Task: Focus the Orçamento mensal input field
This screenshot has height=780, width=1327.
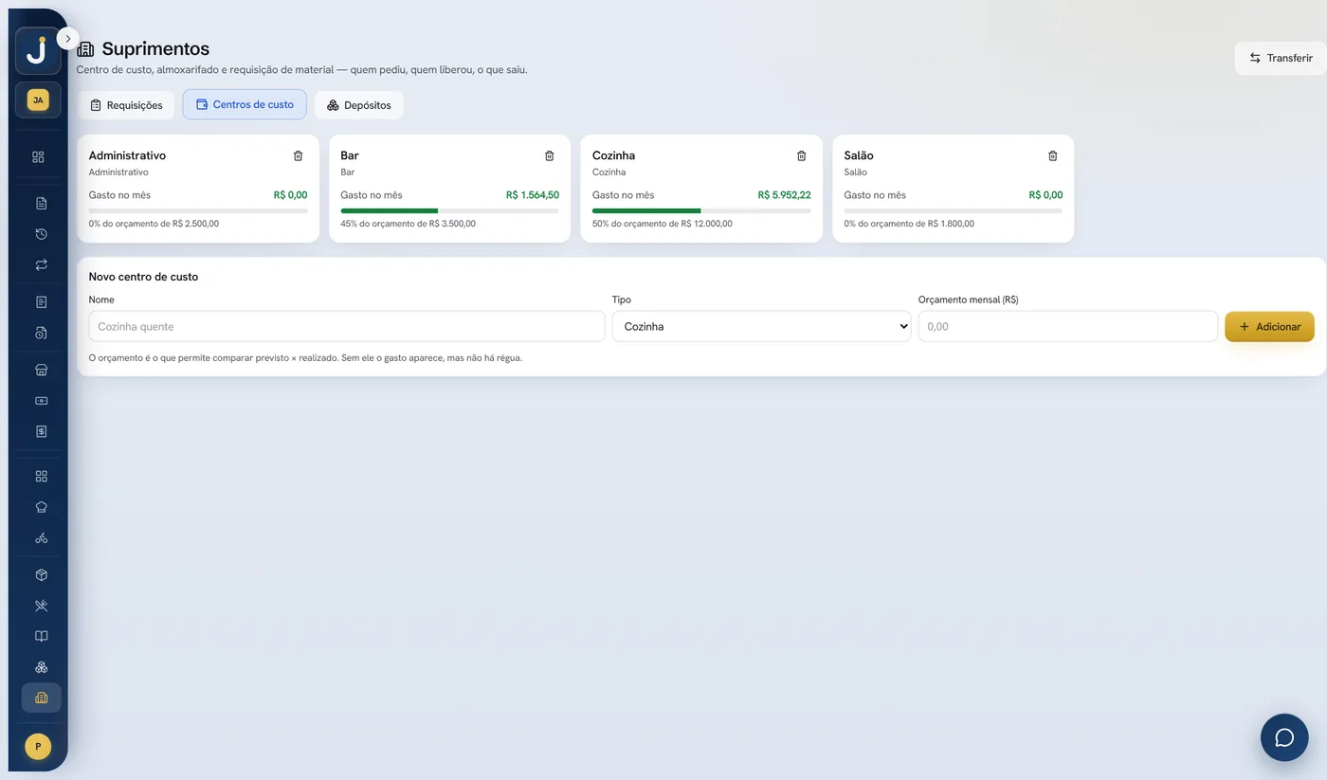Action: (1068, 326)
